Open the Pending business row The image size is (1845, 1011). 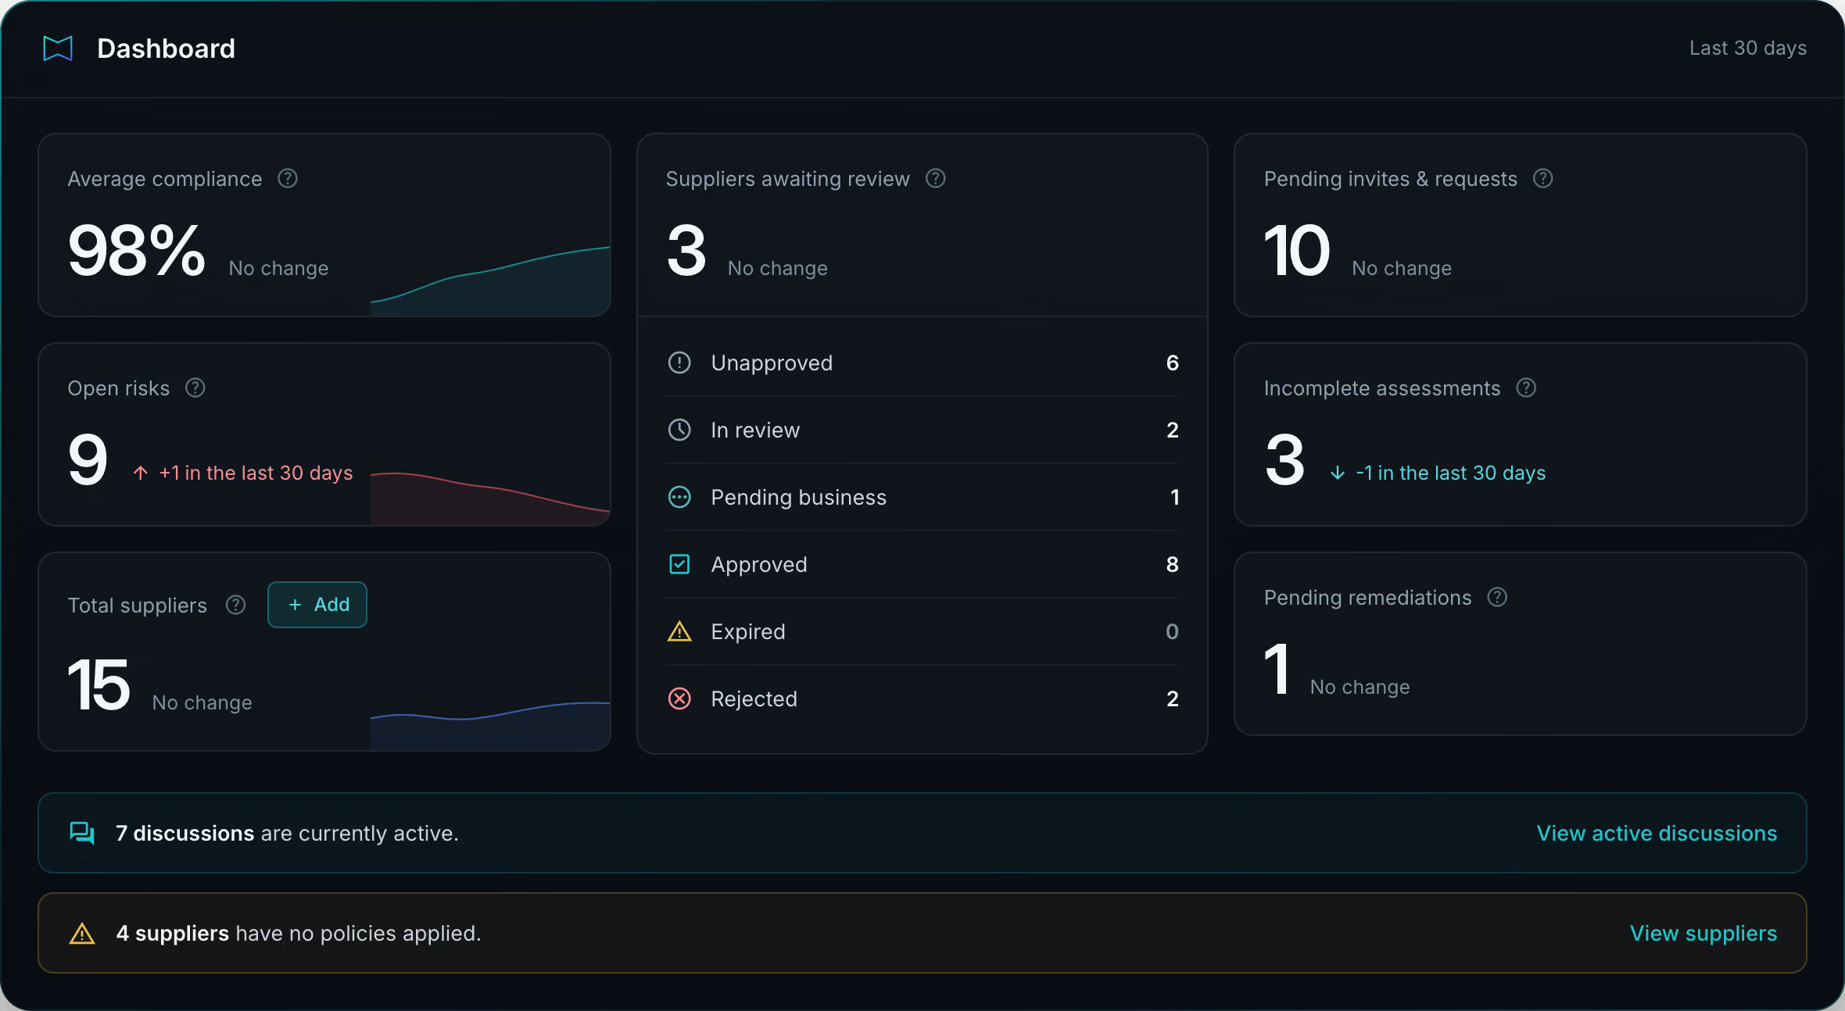pos(922,497)
